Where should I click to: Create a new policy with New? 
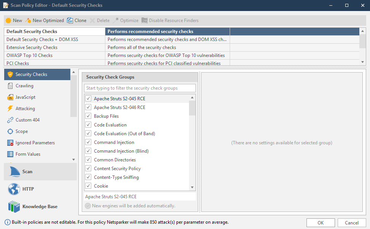click(13, 20)
